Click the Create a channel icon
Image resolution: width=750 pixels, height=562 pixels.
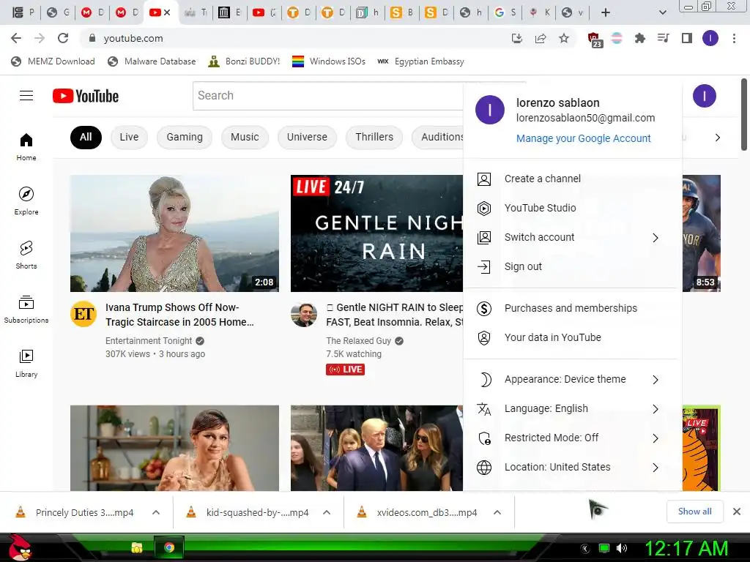tap(484, 179)
